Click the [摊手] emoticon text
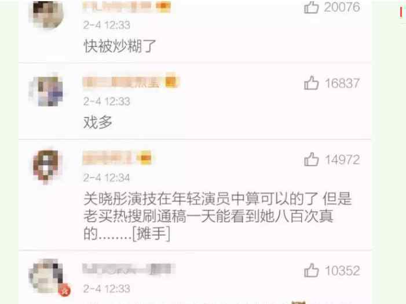Image resolution: width=406 pixels, height=304 pixels. [151, 233]
